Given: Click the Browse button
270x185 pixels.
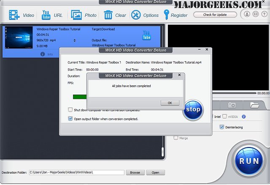Looking at the screenshot, I should pyautogui.click(x=135, y=172).
